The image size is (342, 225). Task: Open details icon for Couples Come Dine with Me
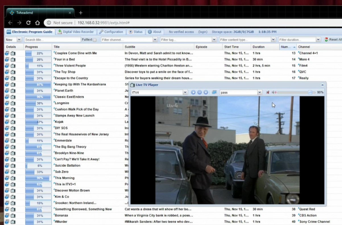7,53
